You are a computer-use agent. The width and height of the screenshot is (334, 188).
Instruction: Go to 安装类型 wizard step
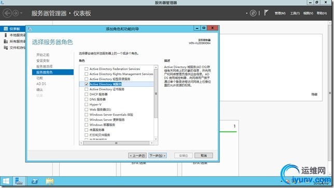pyautogui.click(x=43, y=60)
